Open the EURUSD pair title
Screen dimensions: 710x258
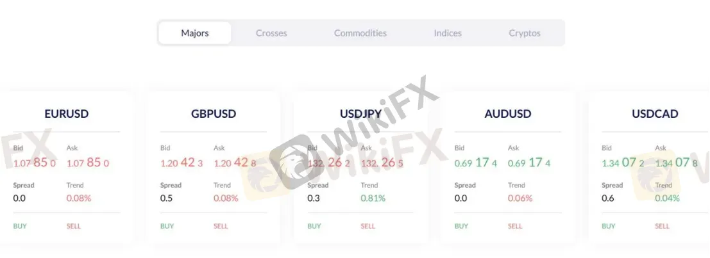(67, 114)
